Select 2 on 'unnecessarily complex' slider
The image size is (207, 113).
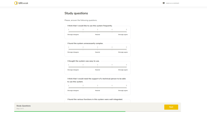83,49
